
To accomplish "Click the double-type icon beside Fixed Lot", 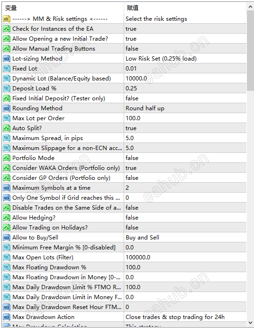I will (7, 69).
